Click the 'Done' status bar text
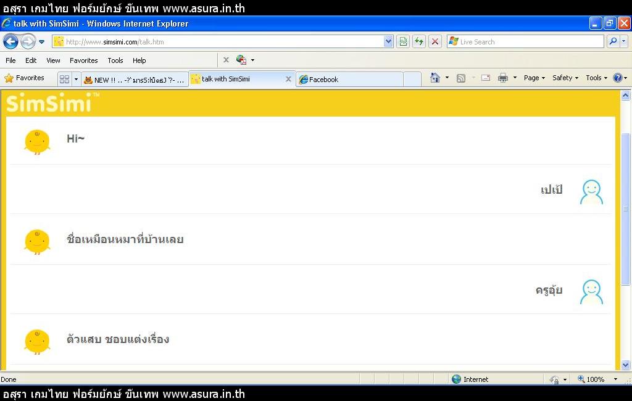 pyautogui.click(x=9, y=379)
